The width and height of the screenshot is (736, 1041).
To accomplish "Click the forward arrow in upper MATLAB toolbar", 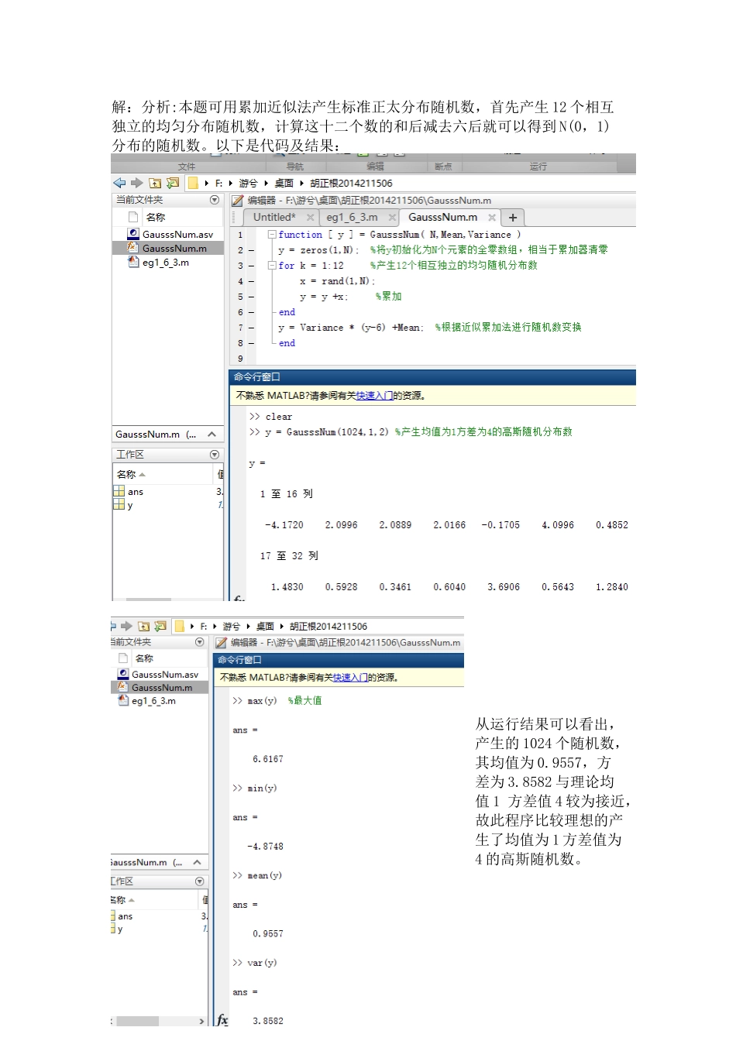I will tap(137, 183).
